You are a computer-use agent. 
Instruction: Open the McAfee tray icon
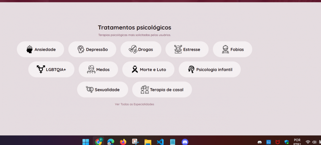click(278, 142)
